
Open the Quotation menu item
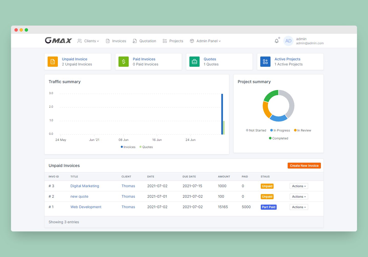click(x=148, y=41)
